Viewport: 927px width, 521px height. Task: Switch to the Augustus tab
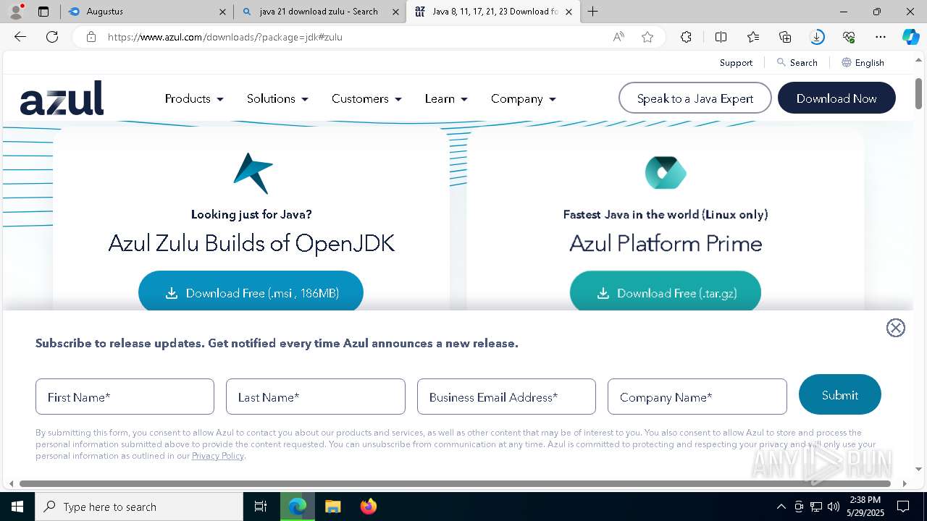tap(146, 12)
